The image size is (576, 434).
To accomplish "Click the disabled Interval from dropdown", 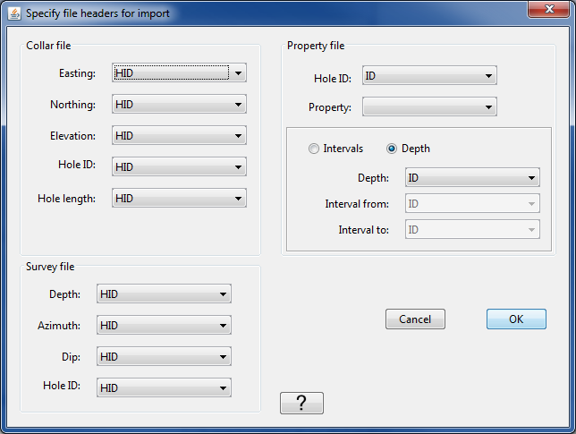I will coord(472,204).
